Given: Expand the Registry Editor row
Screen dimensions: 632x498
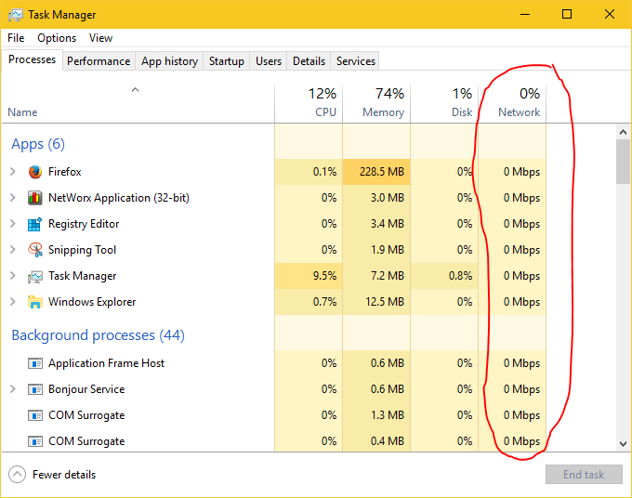Looking at the screenshot, I should click(x=13, y=224).
